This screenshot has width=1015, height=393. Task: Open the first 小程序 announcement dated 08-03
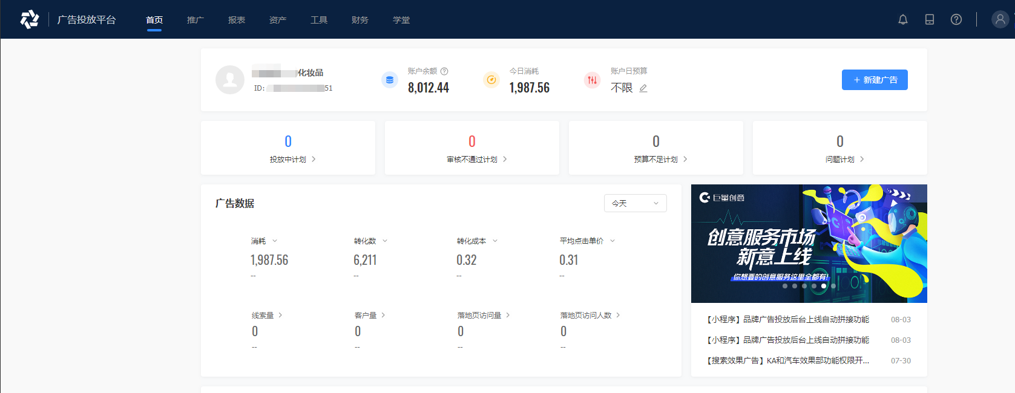coord(788,319)
